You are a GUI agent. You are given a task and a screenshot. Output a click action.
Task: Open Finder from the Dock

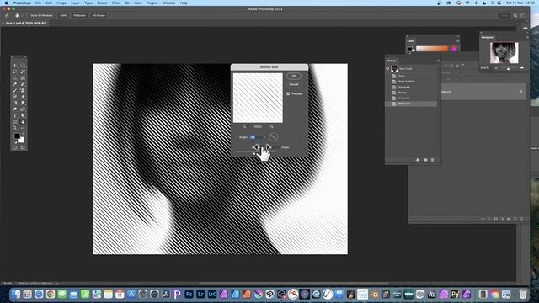click(16, 294)
